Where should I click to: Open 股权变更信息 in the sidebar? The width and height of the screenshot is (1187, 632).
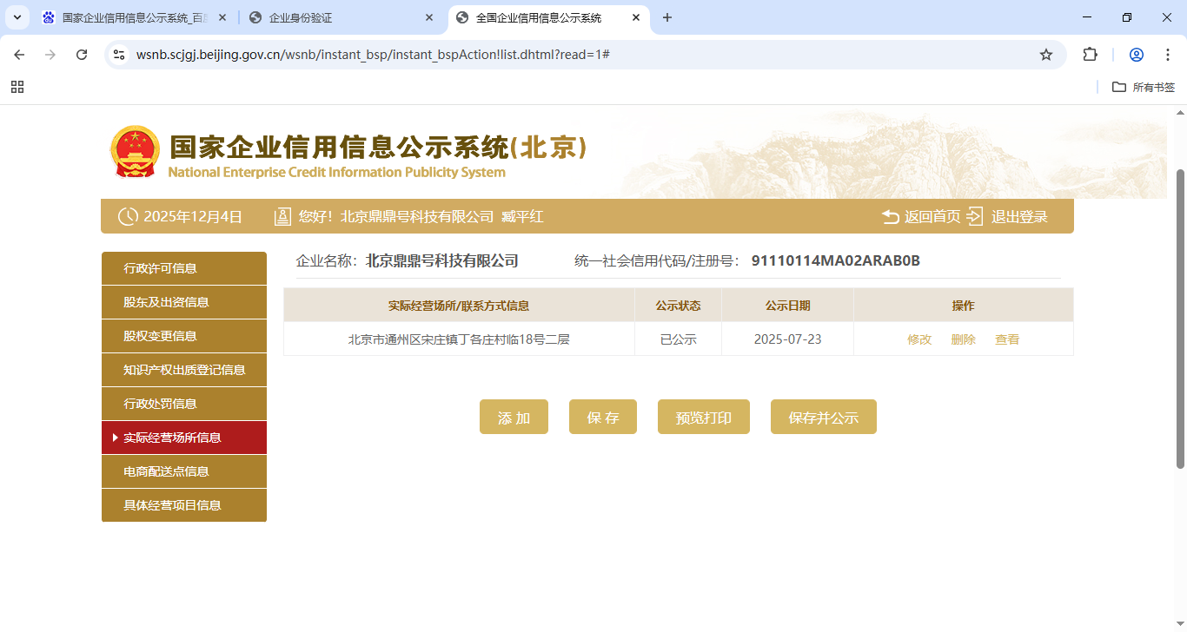click(184, 336)
